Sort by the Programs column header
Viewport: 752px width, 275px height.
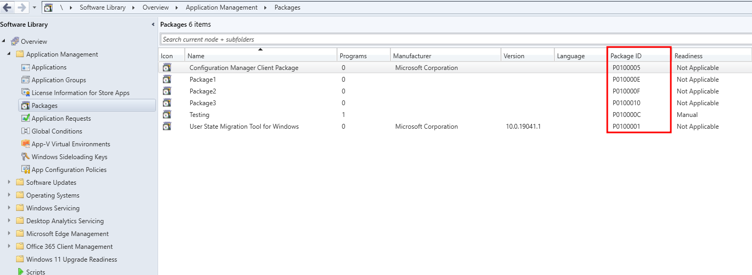click(364, 55)
